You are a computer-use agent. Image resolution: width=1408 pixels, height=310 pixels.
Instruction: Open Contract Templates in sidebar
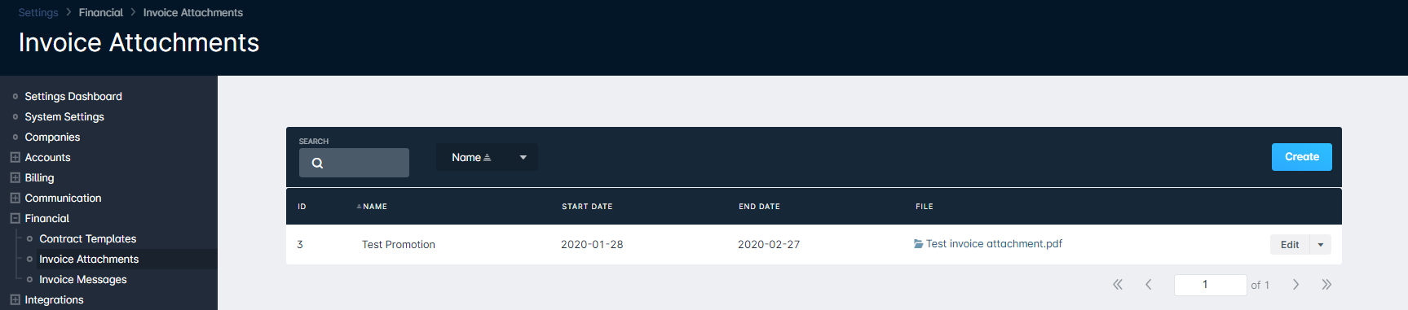[88, 238]
